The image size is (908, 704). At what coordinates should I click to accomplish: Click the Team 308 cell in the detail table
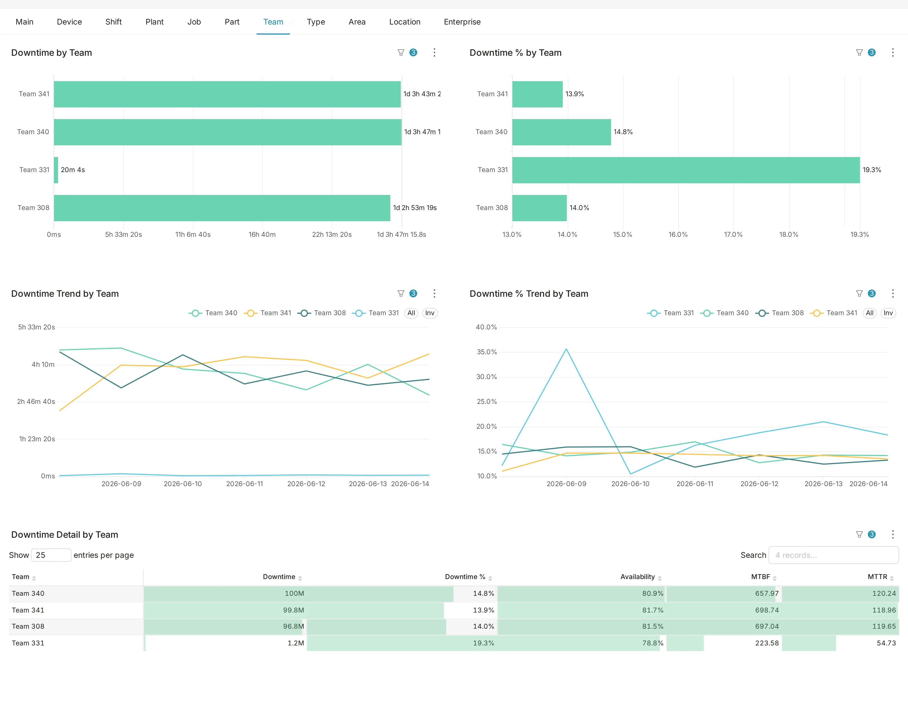76,626
